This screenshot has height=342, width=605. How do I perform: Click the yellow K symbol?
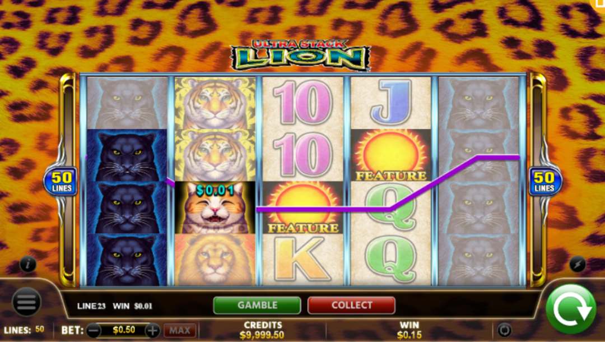(x=303, y=260)
